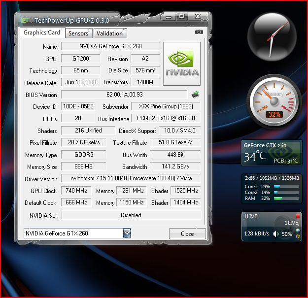Screen dimensions: 308x298
Task: Click the Pixel Fillrate value 20.7 GPixel/s
Action: tap(84, 142)
